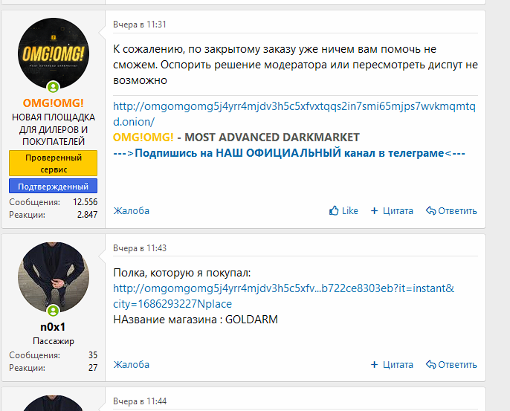Image resolution: width=510 pixels, height=411 pixels.
Task: Click the thumbs-up Like icon
Action: (x=335, y=211)
